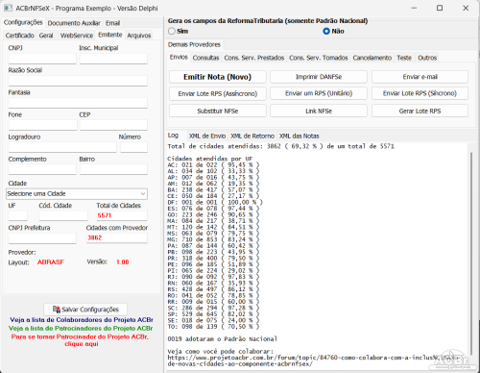Viewport: 480px width, 373px height.
Task: Click the Número input field
Action: [133, 147]
